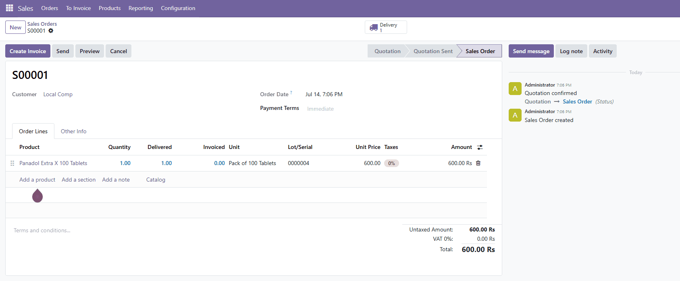Image resolution: width=680 pixels, height=281 pixels.
Task: Click Administrator avatar on Quotation confirmed
Action: [x=515, y=89]
